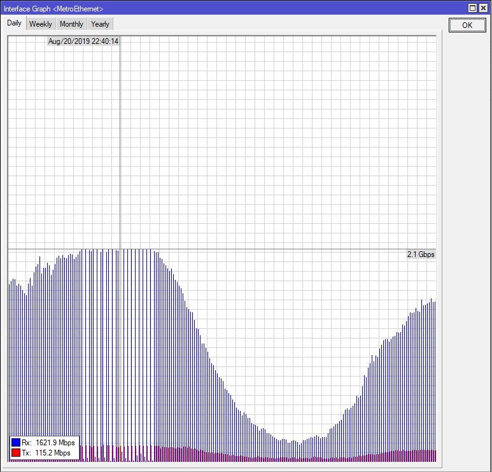Open the Weekly graph tab
Screen dimensions: 492x472
[41, 24]
